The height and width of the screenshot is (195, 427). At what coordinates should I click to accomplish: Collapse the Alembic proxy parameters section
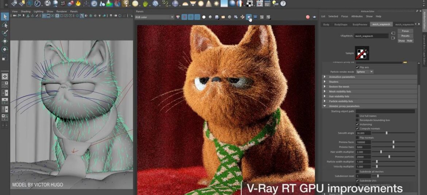(x=370, y=106)
